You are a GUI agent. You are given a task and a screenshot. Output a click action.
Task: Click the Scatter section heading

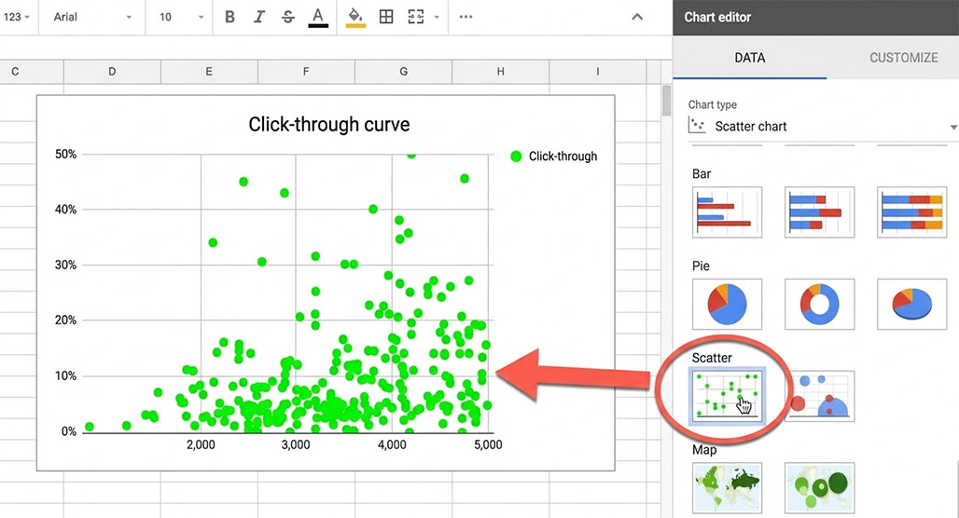coord(712,358)
